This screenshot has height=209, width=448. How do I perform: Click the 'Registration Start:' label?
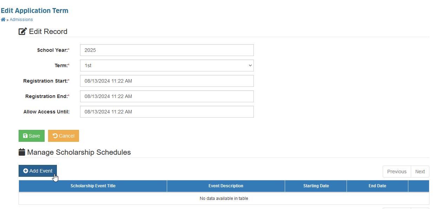pos(46,81)
